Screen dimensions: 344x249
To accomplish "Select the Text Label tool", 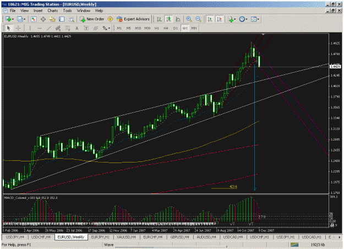I will (86, 28).
